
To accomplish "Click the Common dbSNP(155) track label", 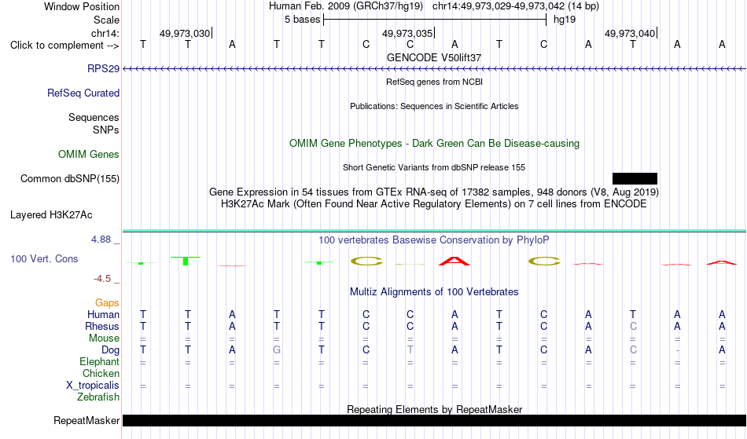I will pyautogui.click(x=69, y=178).
